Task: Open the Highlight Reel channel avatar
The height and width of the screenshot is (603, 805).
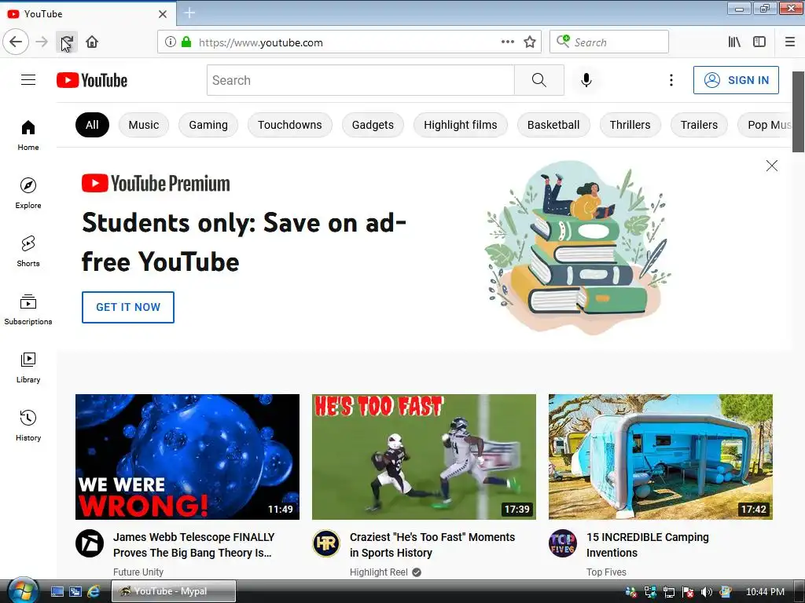Action: (326, 543)
